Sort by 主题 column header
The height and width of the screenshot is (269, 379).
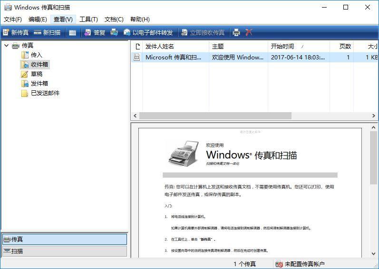238,47
